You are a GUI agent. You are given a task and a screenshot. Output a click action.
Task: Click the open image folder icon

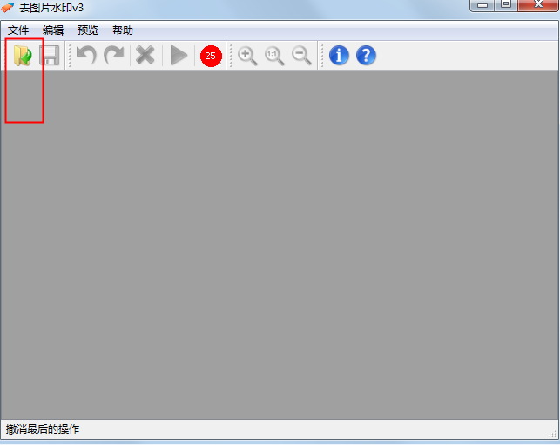click(x=23, y=56)
